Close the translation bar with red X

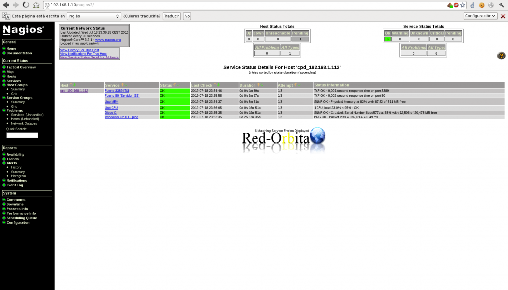tap(503, 16)
